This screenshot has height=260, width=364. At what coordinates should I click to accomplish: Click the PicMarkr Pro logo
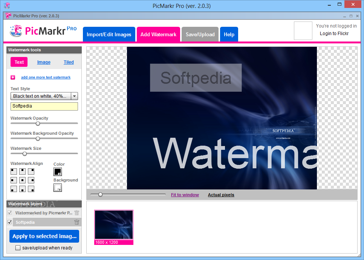tap(43, 31)
